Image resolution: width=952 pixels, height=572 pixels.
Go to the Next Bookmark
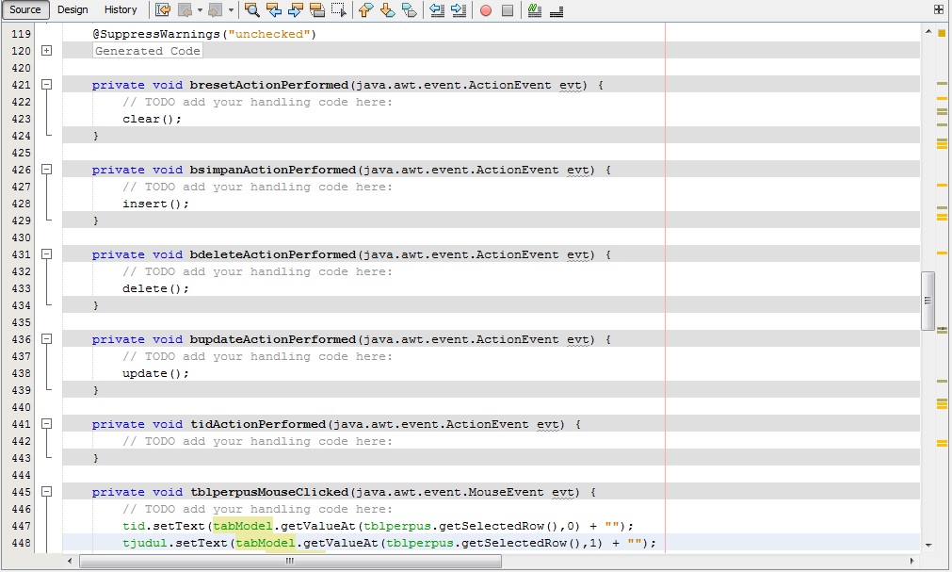(x=387, y=10)
